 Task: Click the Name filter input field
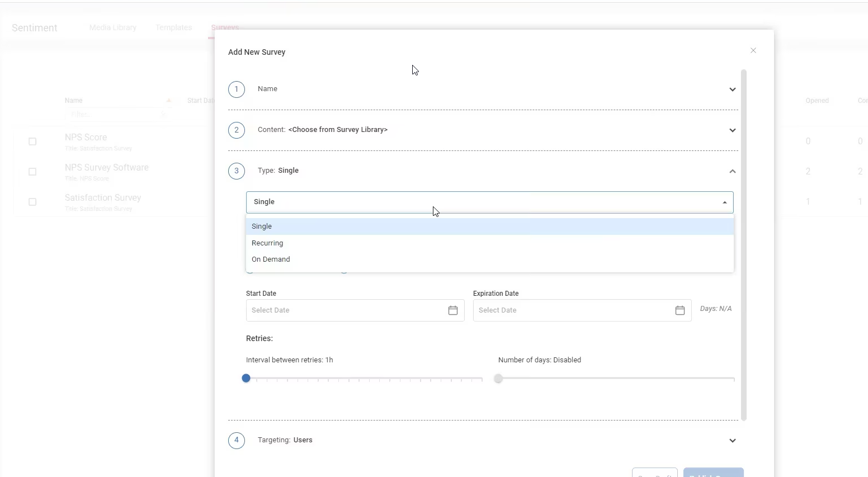[x=117, y=115]
